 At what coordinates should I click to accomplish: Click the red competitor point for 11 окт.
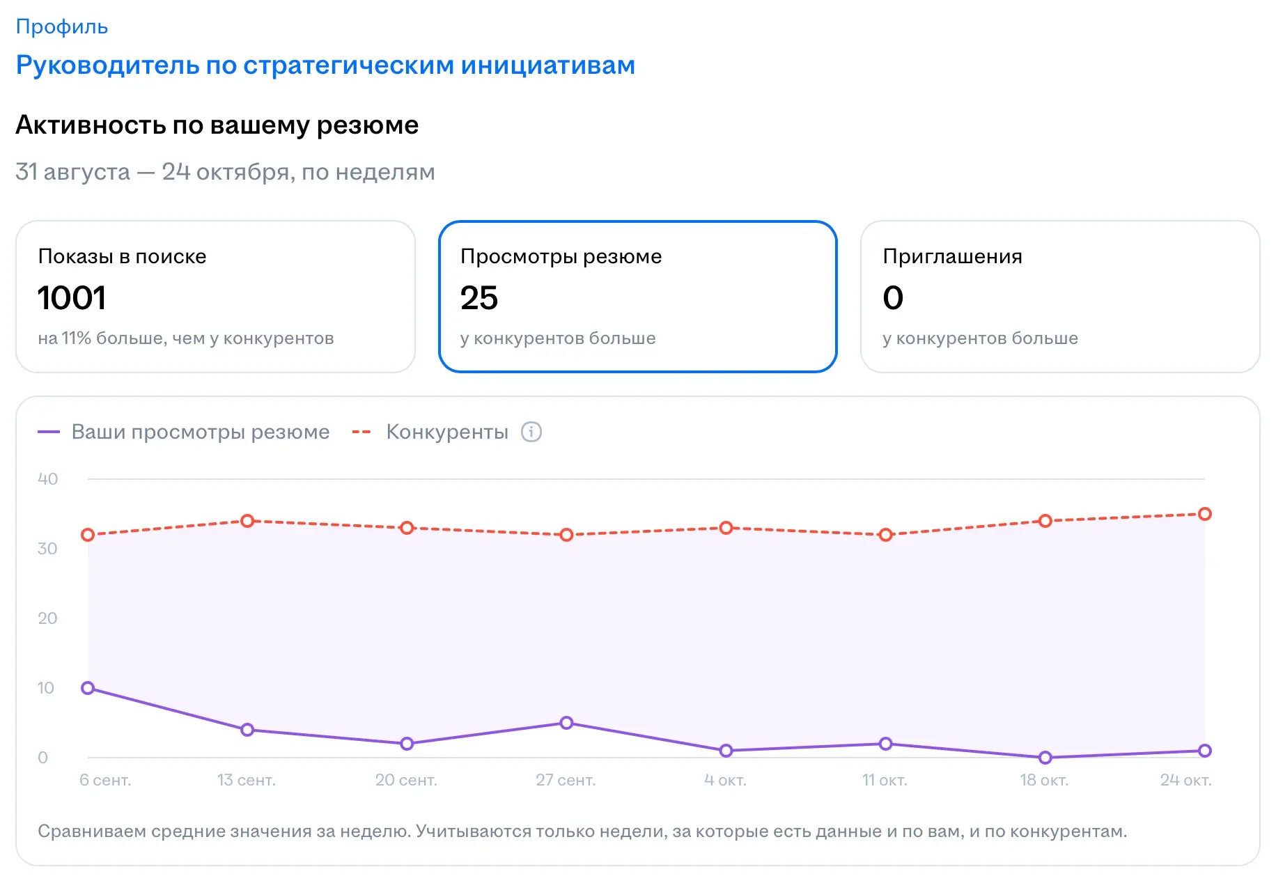(x=886, y=535)
